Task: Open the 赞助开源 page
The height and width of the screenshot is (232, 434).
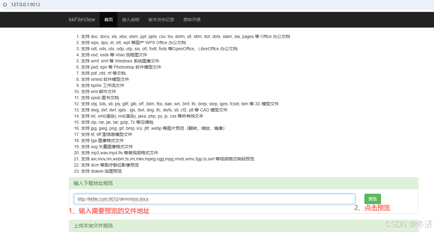Action: coord(192,20)
